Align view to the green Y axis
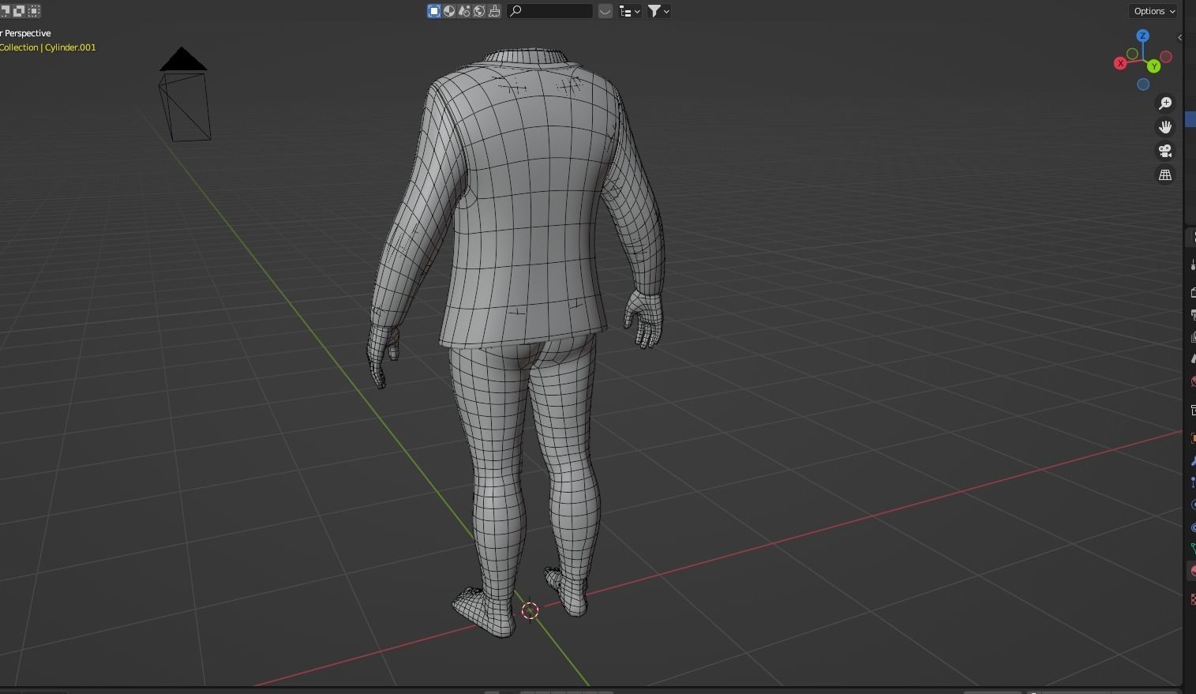The width and height of the screenshot is (1196, 694). pyautogui.click(x=1154, y=66)
